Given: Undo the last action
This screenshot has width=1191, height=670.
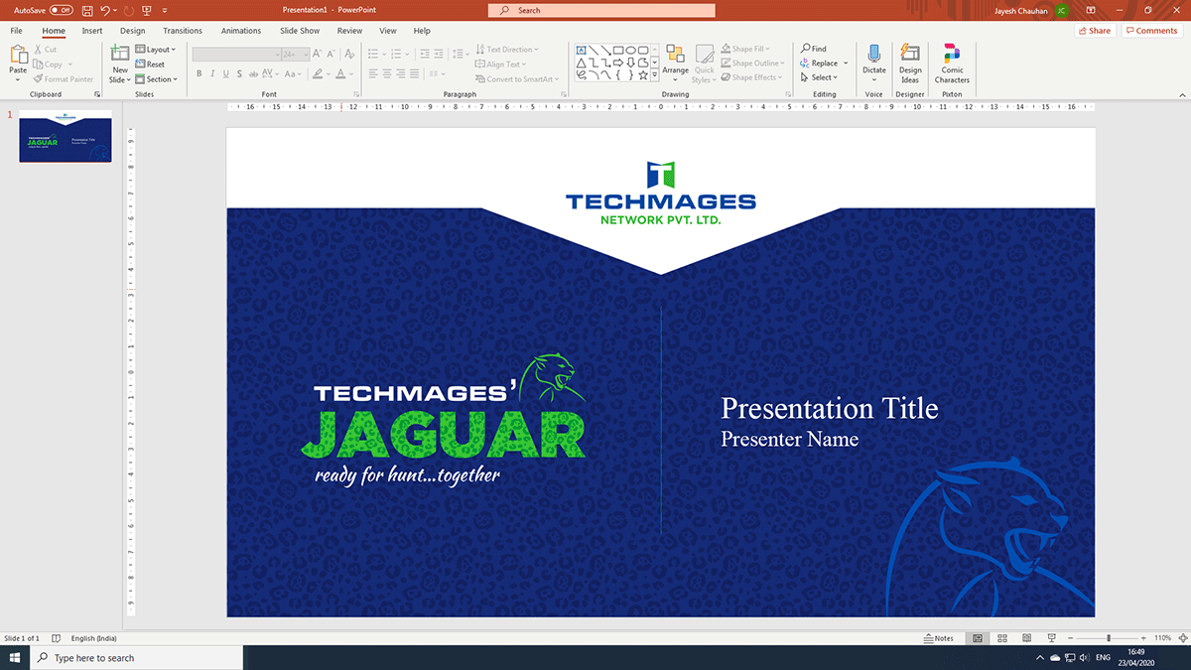Looking at the screenshot, I should click(x=104, y=10).
